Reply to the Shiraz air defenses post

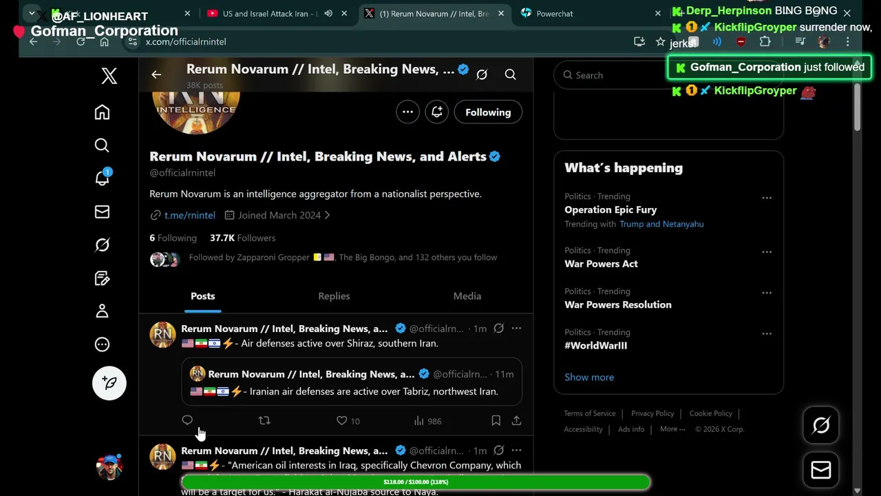tap(187, 420)
